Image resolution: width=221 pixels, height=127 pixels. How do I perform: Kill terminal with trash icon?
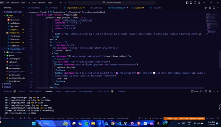click(210, 91)
